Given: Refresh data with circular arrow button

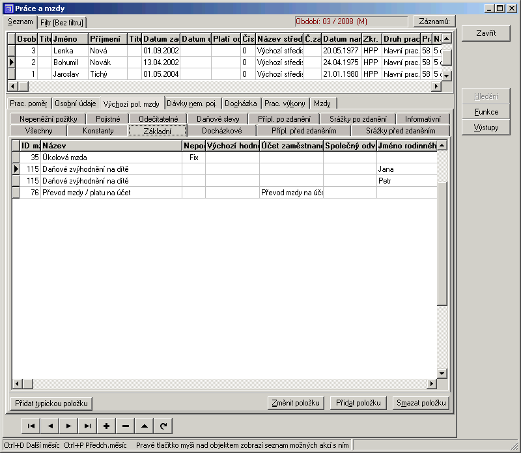Looking at the screenshot, I should [163, 426].
